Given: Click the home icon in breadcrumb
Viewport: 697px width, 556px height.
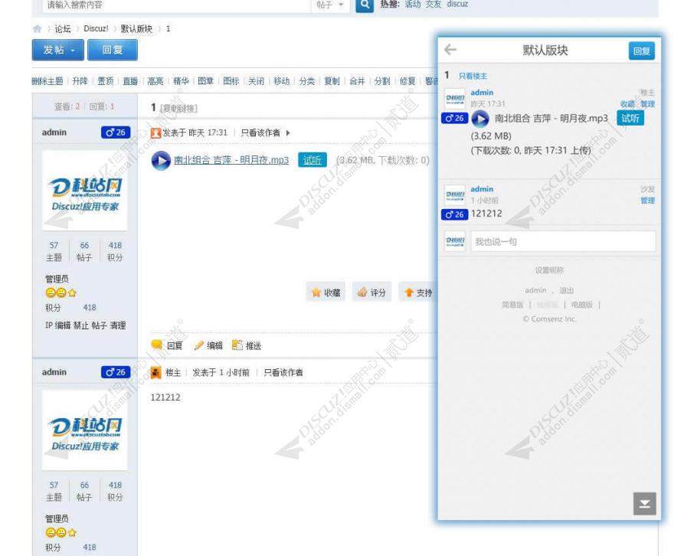Looking at the screenshot, I should [37, 29].
